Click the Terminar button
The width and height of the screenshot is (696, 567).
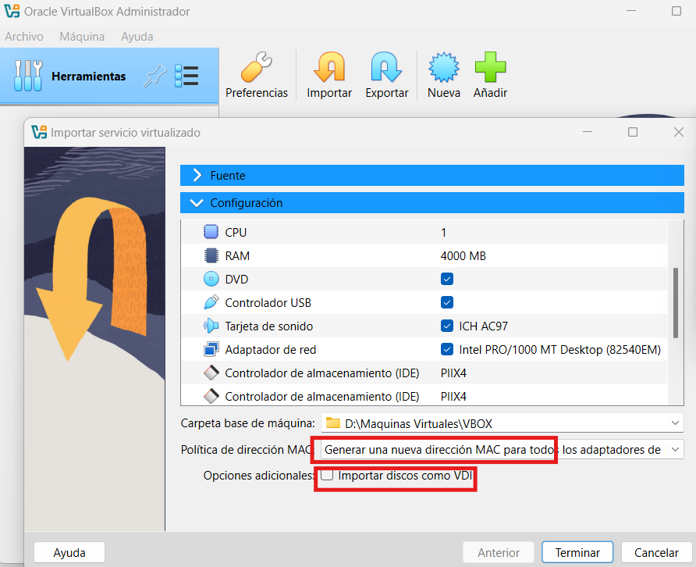577,552
